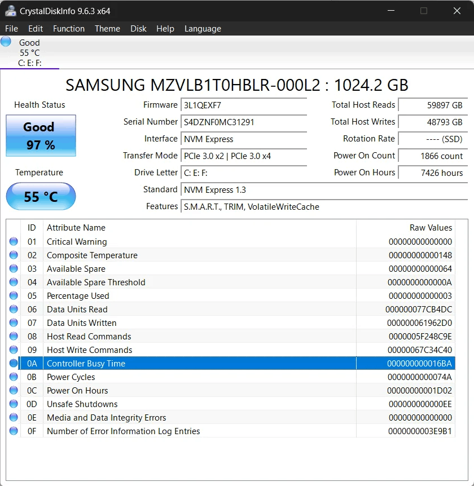Click status orb beside Composite Temperature
This screenshot has height=486, width=474.
pos(14,255)
